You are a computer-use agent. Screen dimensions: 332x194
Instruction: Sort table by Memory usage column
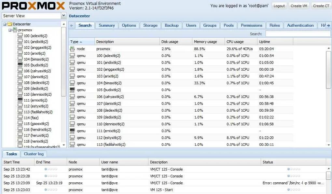(208, 42)
